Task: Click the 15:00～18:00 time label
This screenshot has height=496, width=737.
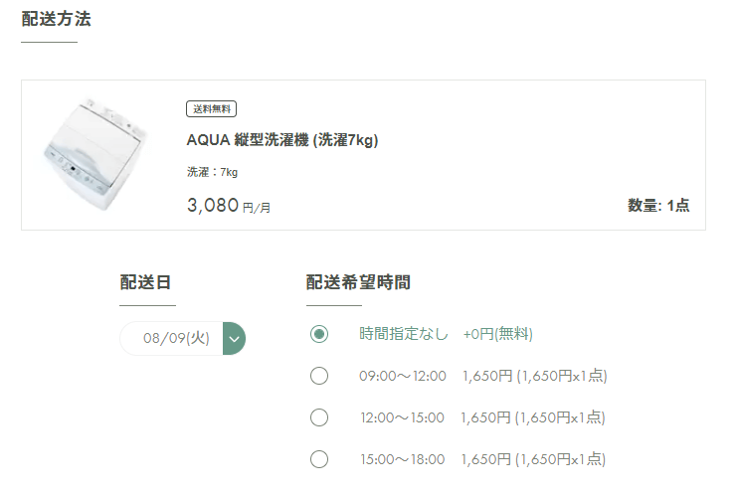Action: pos(402,459)
